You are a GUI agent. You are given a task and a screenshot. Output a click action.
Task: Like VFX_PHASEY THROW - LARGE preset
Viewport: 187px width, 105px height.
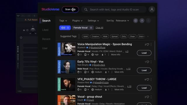[x=148, y=80]
